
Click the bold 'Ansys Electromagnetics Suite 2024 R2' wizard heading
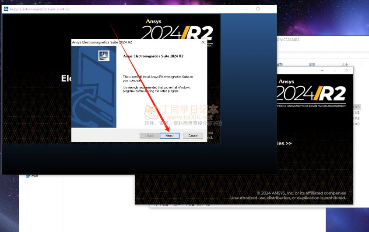[153, 56]
